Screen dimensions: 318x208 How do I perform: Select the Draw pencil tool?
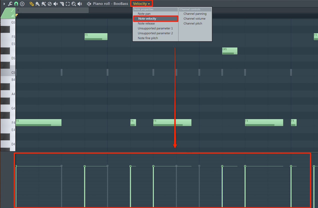click(32, 4)
